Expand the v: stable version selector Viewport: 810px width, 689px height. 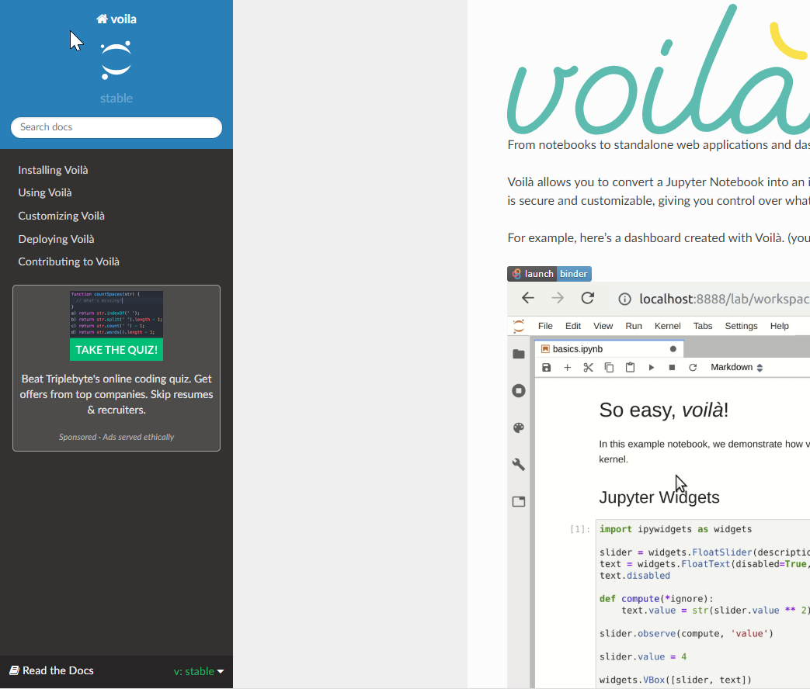(x=199, y=671)
